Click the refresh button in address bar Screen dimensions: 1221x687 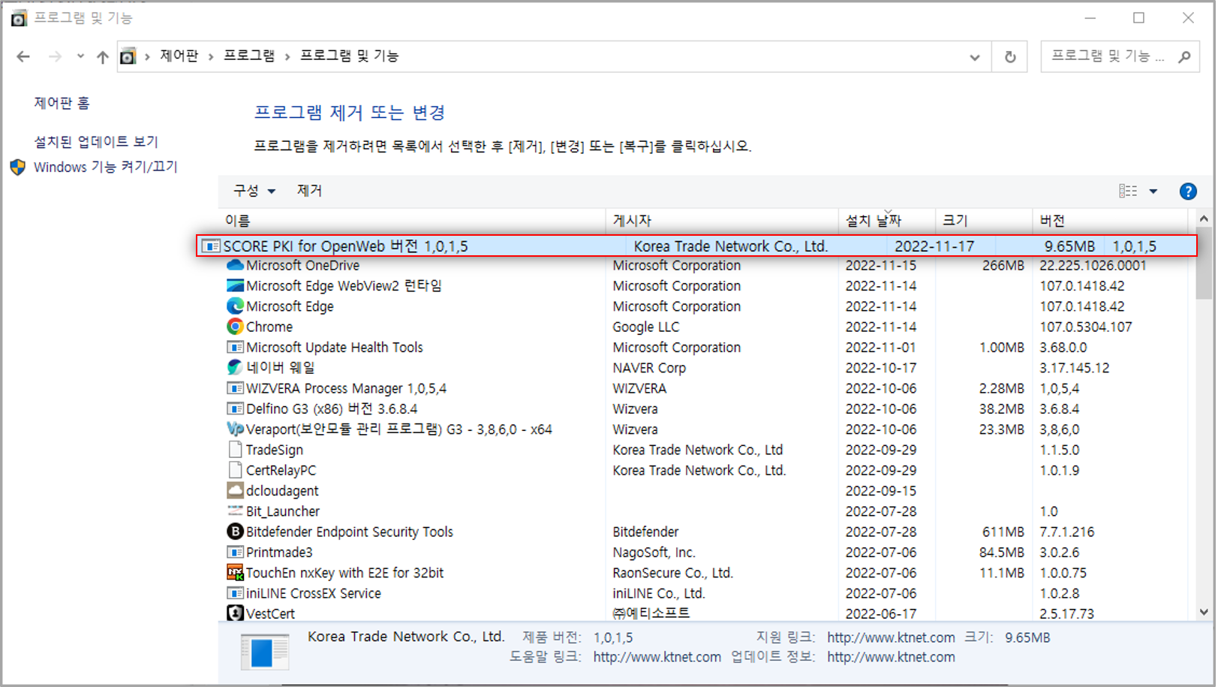point(1010,57)
